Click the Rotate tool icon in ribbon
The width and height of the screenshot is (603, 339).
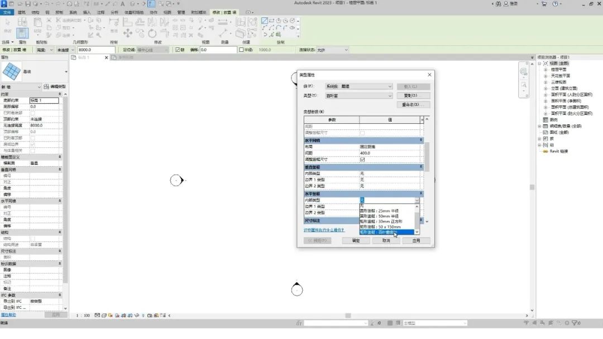coord(152,33)
